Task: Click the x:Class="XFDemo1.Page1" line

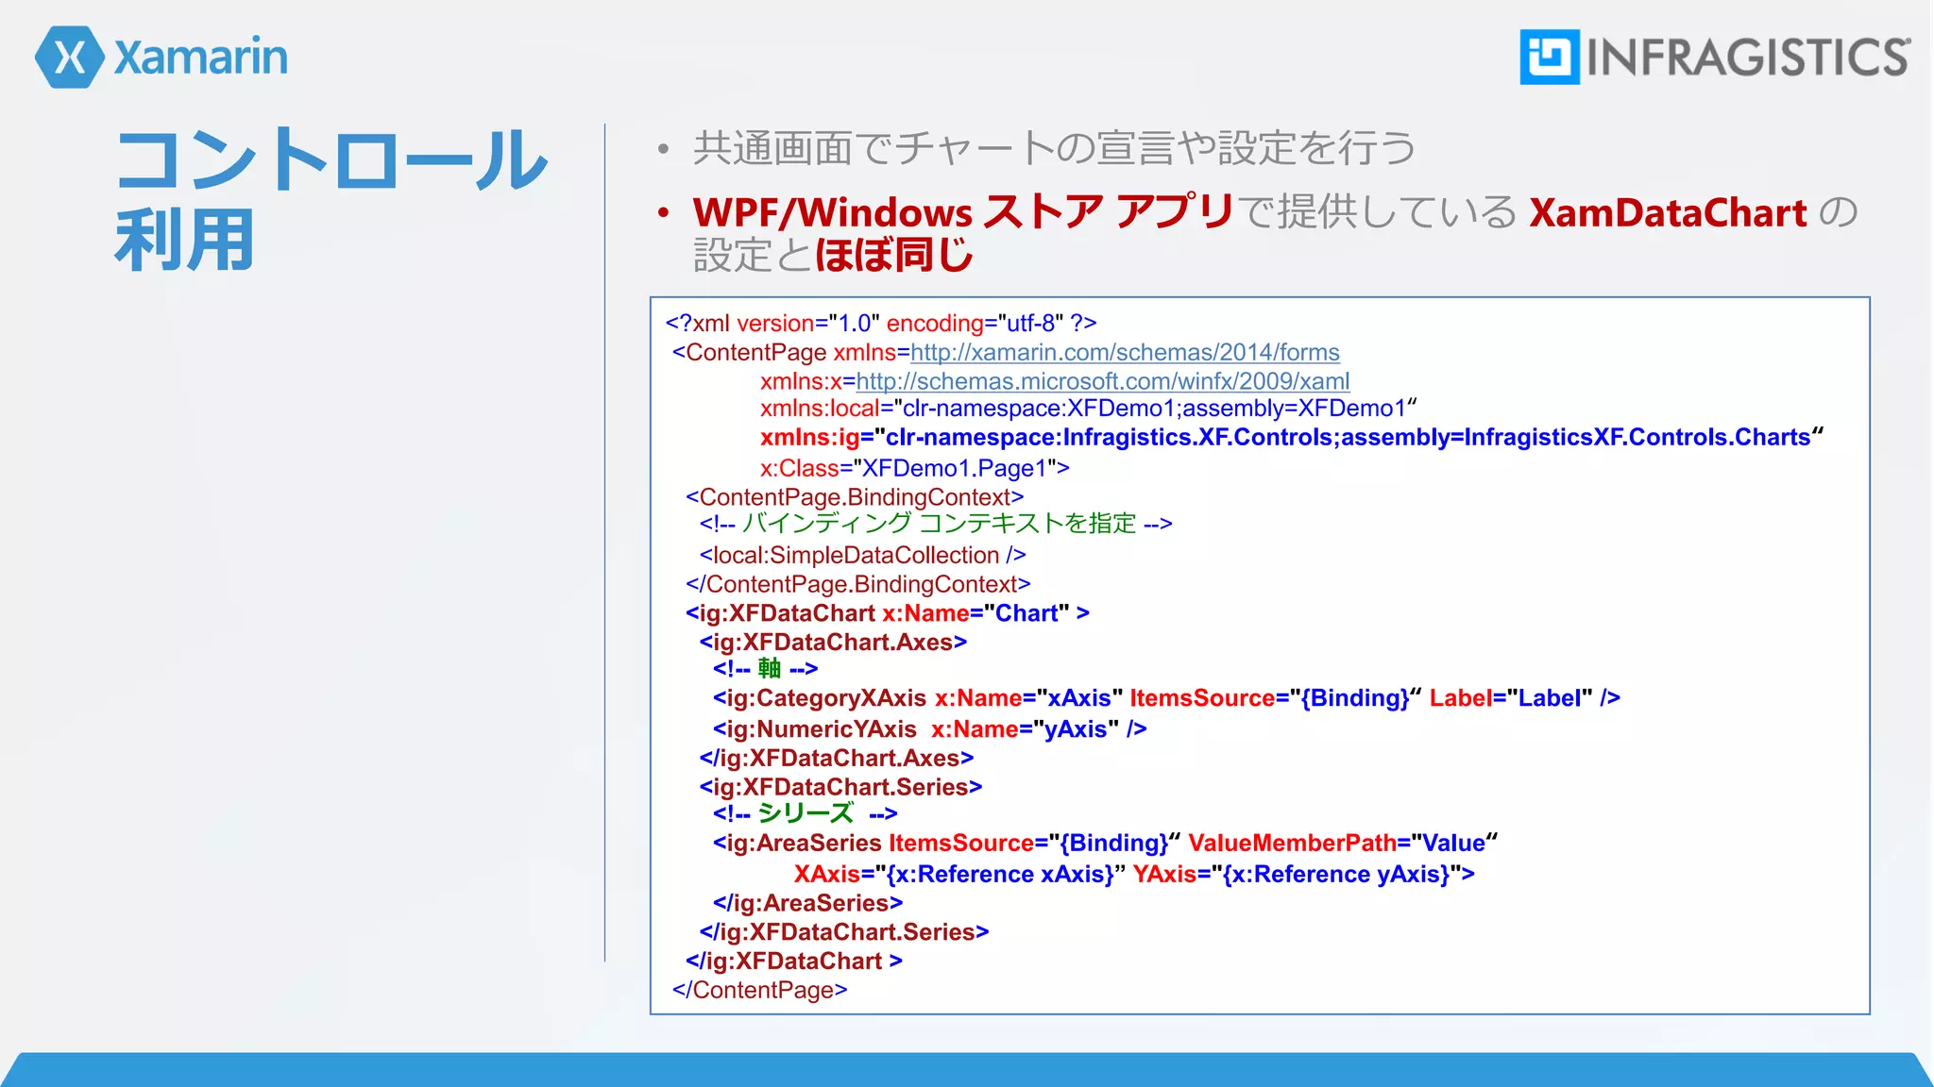Action: click(915, 468)
